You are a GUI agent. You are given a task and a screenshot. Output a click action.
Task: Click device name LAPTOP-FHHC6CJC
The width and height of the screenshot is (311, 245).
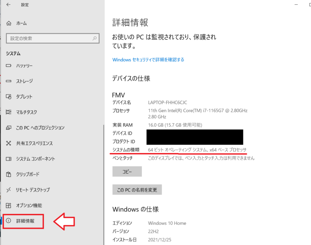(168, 102)
